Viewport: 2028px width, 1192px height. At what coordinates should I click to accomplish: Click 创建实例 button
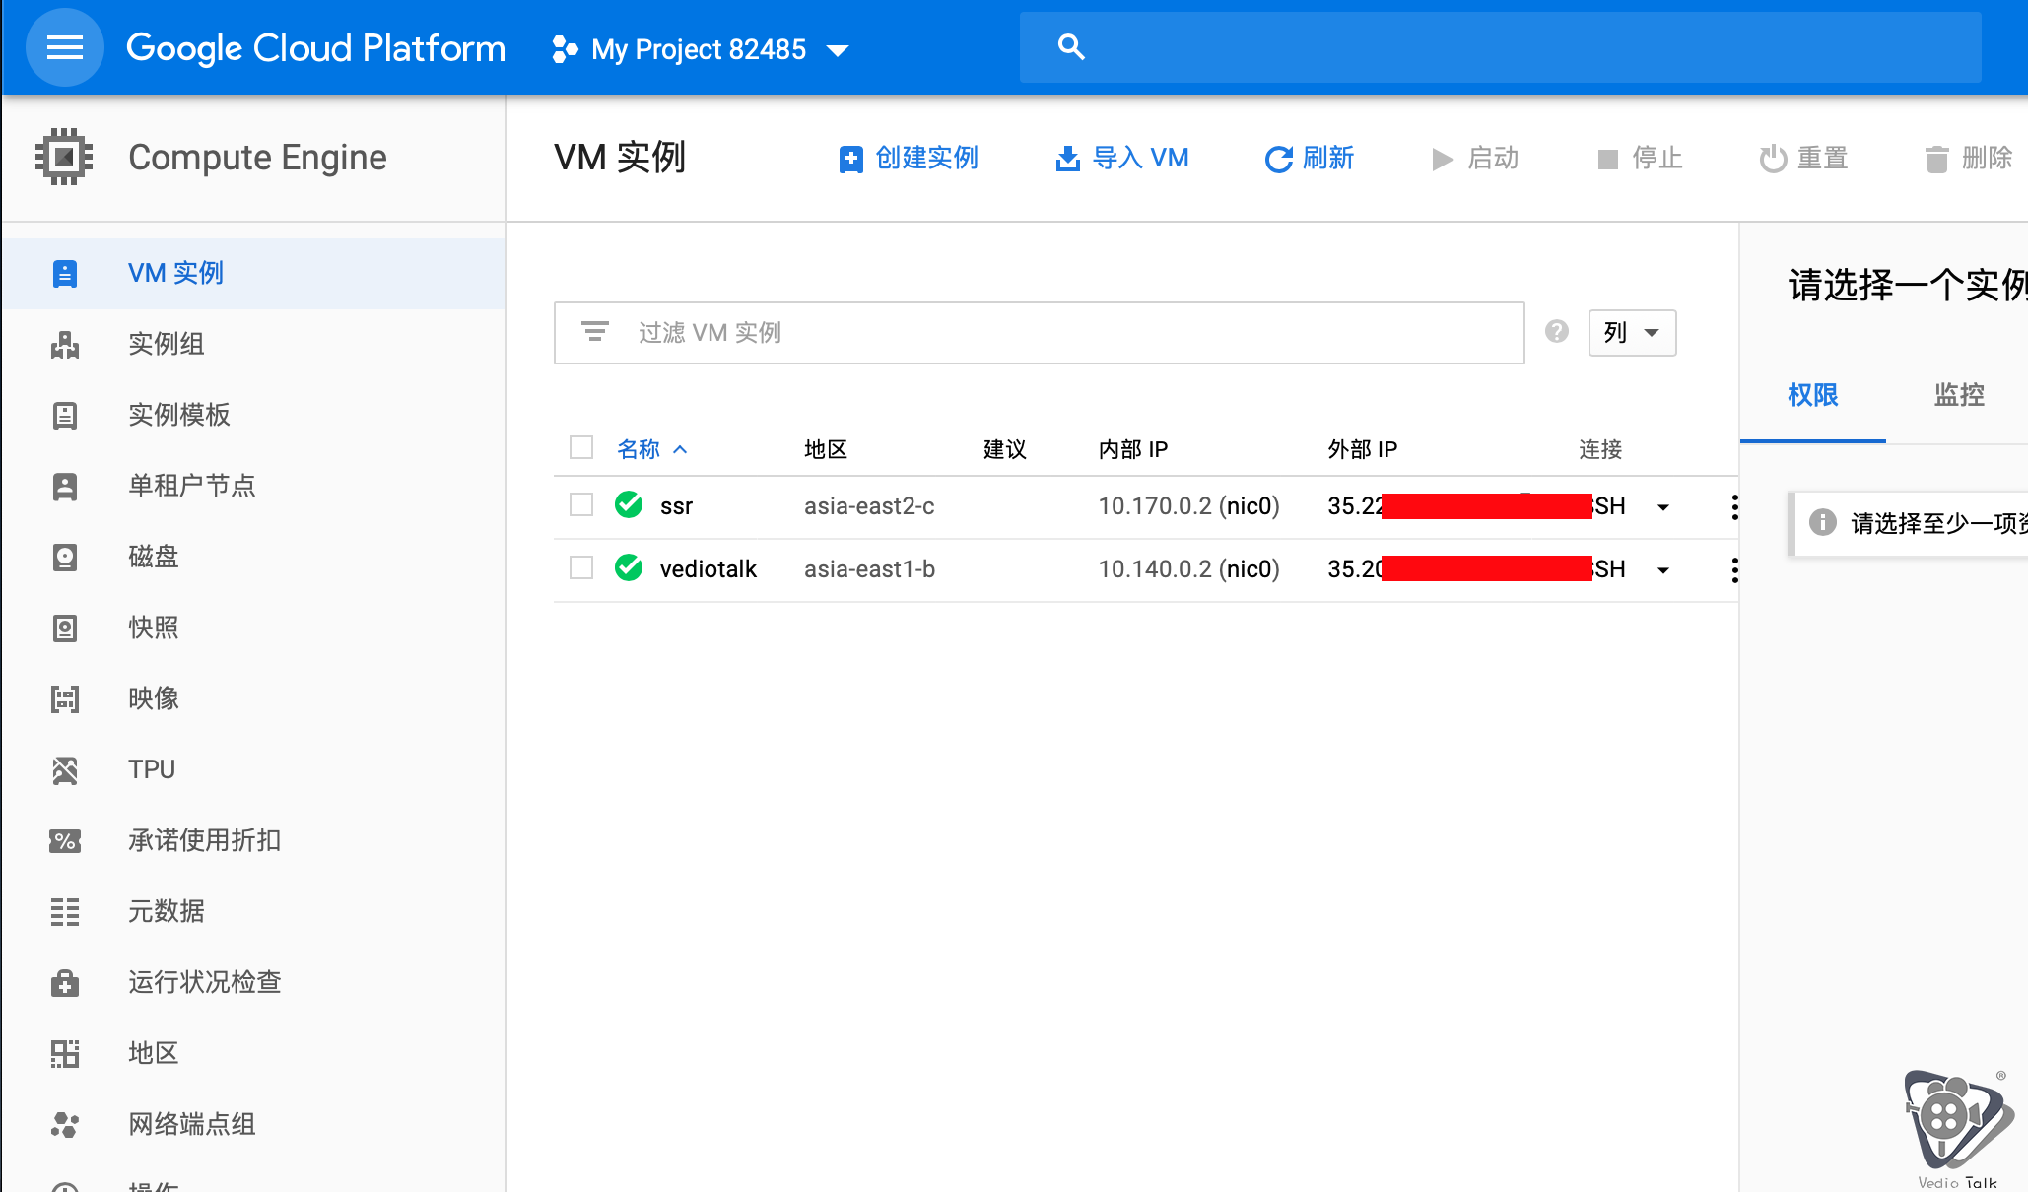pyautogui.click(x=908, y=158)
